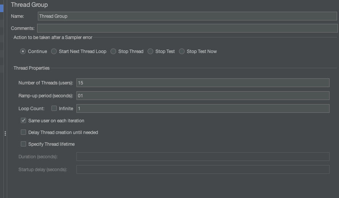This screenshot has width=339, height=198.
Task: Focus the Comments input field
Action: click(187, 28)
